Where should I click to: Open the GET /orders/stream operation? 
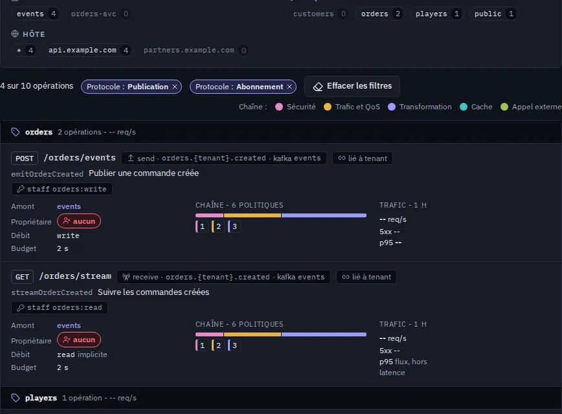[x=75, y=276]
